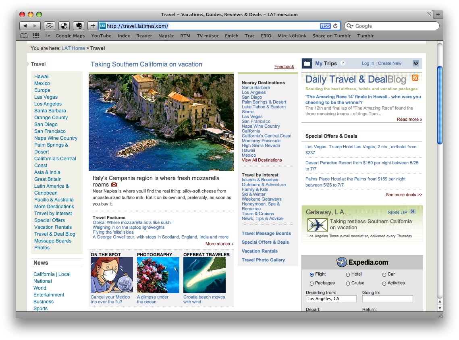459x340 pixels.
Task: Open YouTube bookmark
Action: point(101,36)
